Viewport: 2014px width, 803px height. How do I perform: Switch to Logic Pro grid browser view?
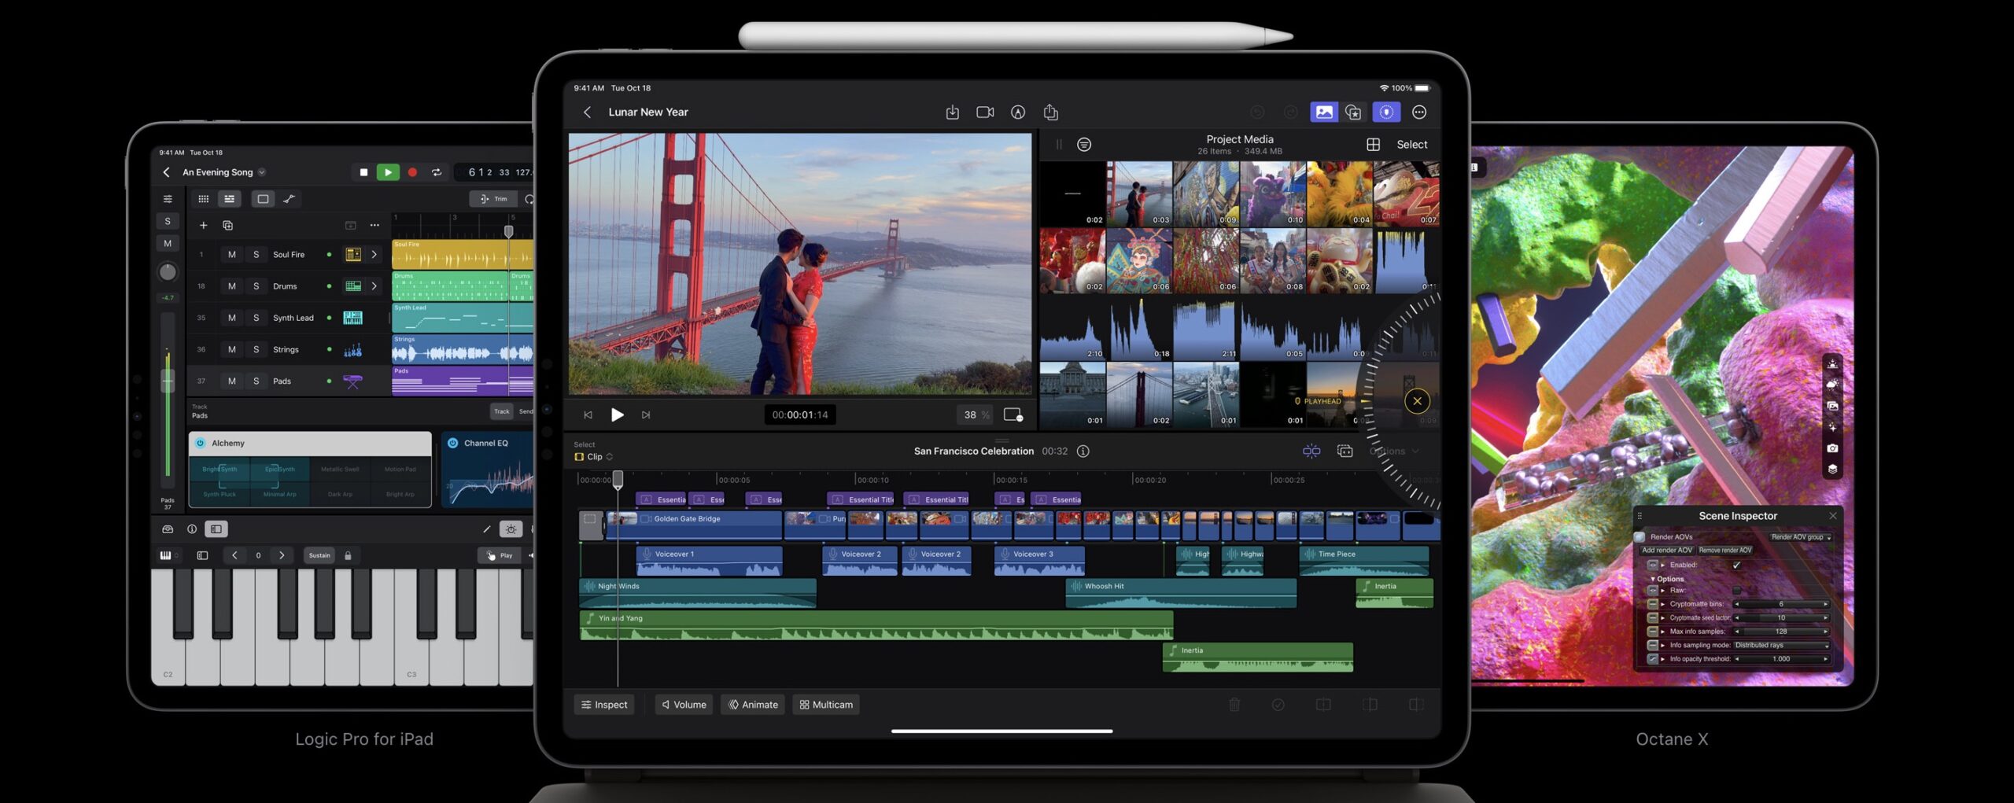pos(203,199)
